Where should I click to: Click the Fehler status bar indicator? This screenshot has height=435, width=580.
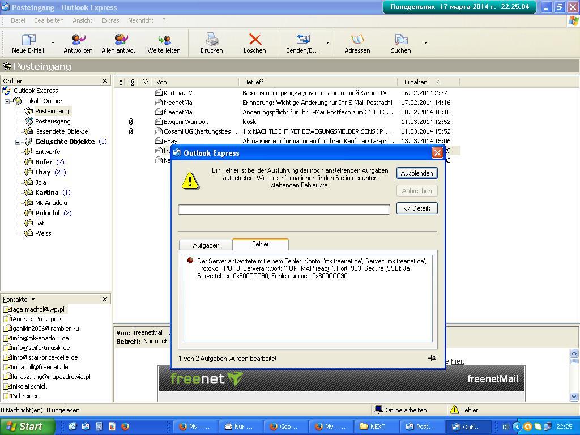coord(464,410)
